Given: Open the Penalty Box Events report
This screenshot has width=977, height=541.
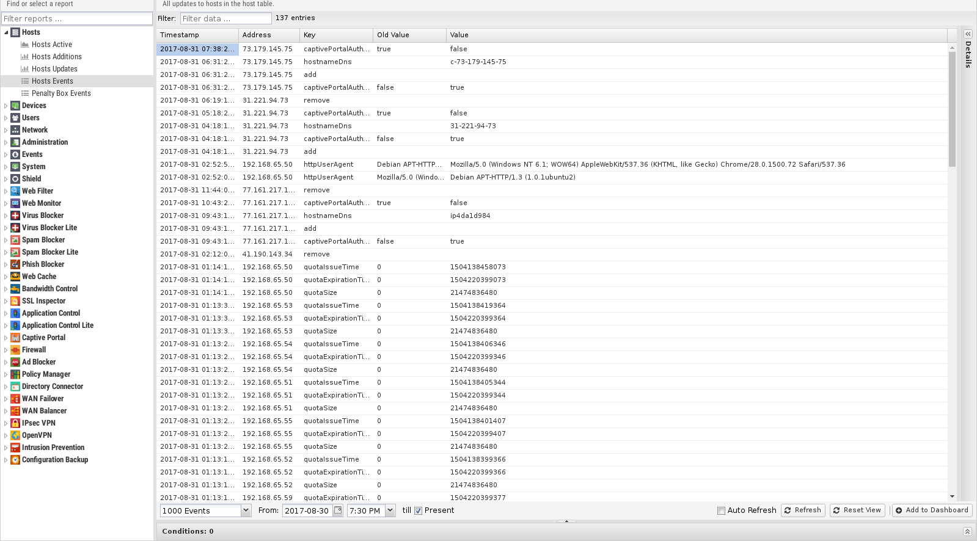Looking at the screenshot, I should tap(61, 93).
